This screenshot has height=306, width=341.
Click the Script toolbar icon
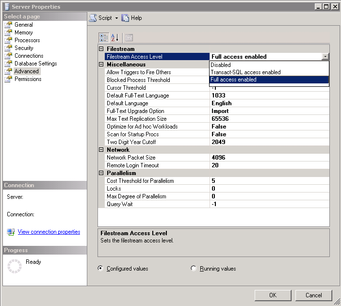(x=93, y=18)
